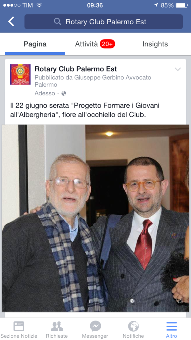Switch to the Pagina tab

pos(35,44)
